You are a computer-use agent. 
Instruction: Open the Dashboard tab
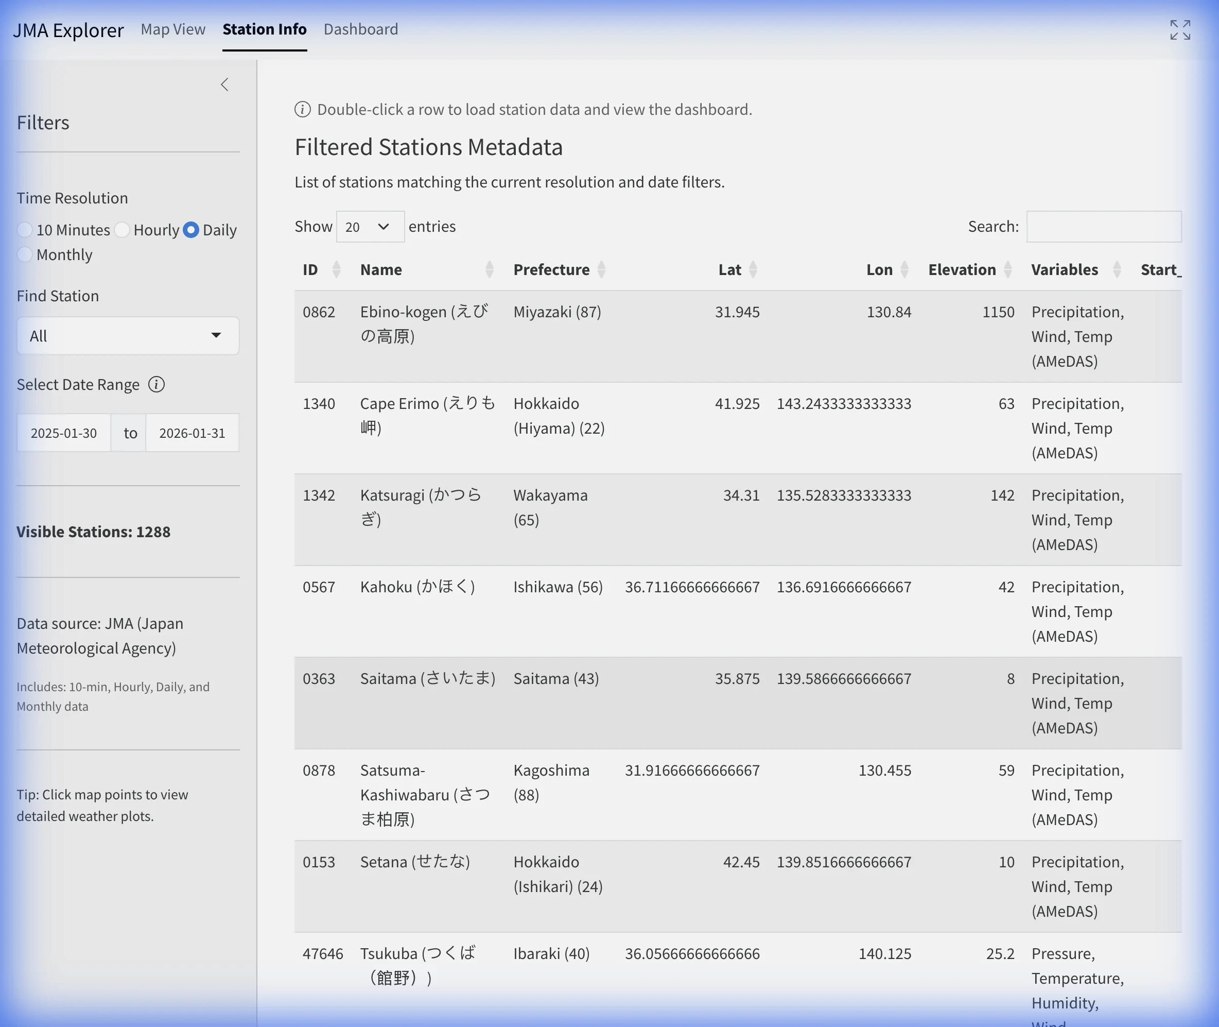pos(361,29)
